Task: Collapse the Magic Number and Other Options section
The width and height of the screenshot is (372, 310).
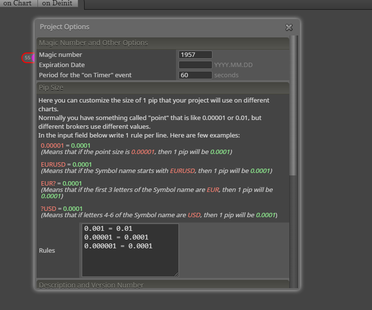Action: coord(163,43)
